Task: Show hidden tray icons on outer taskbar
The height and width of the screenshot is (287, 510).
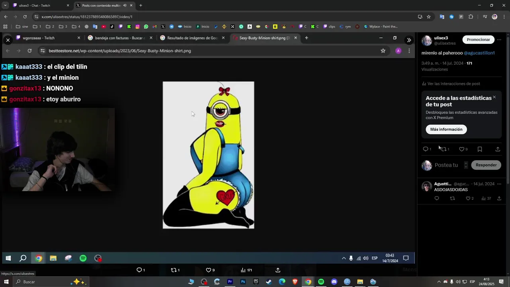Action: 439,282
